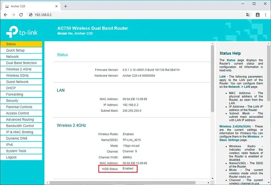The width and height of the screenshot is (271, 185).
Task: Click the clipboard extension icon in the toolbar
Action: (257, 15)
